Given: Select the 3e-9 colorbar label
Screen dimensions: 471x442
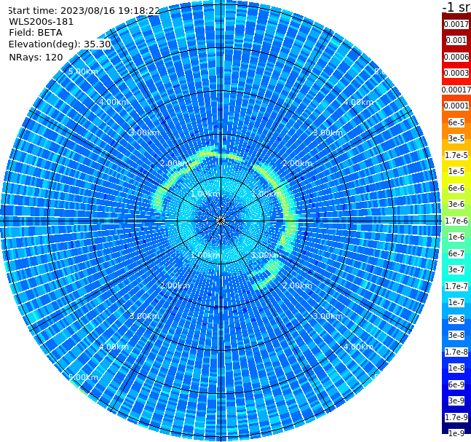Looking at the screenshot, I should coord(456,400).
